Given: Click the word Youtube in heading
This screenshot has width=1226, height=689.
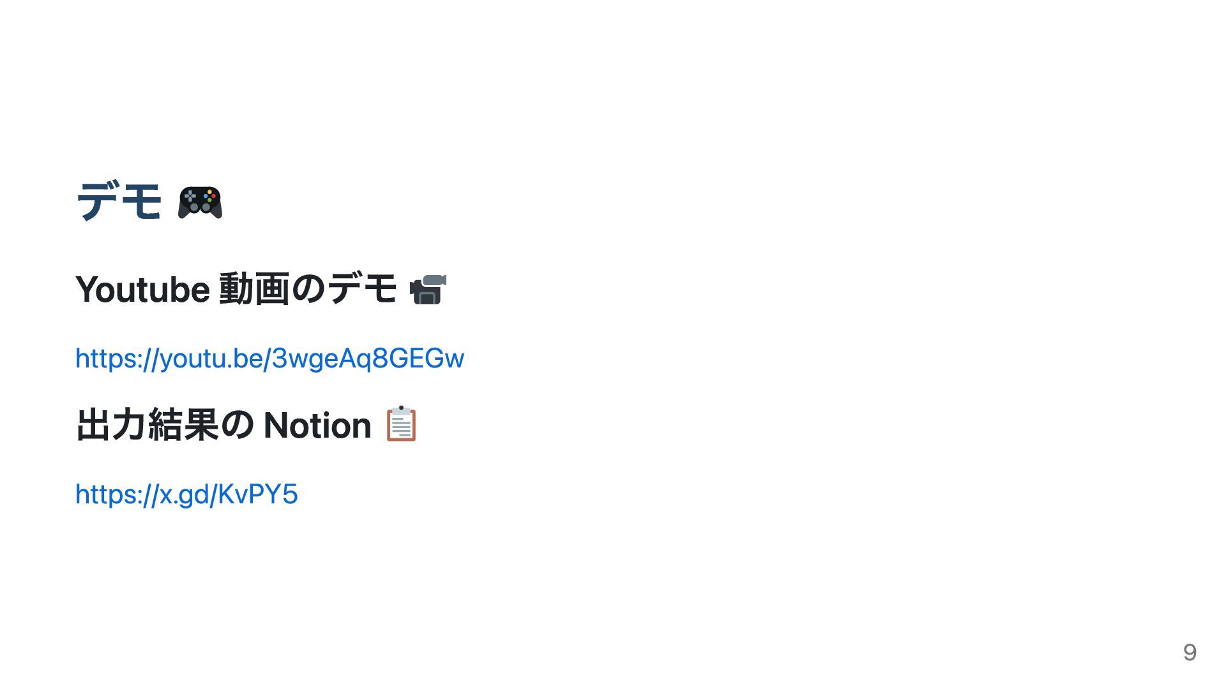Looking at the screenshot, I should pos(142,290).
